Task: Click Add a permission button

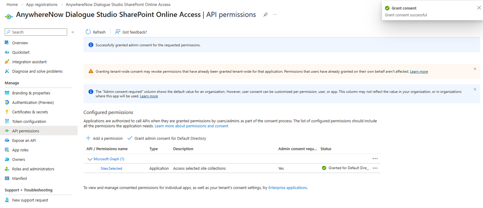Action: tap(104, 138)
